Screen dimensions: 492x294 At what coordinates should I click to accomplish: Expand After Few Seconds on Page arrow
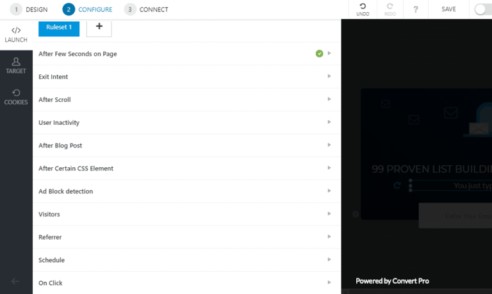[329, 53]
